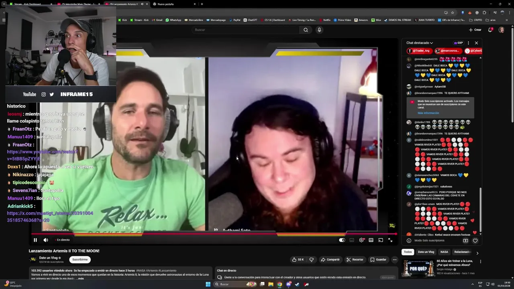Open '60 Años sin Volver a la Luna' thumbnail
Image resolution: width=514 pixels, height=289 pixels.
418,269
